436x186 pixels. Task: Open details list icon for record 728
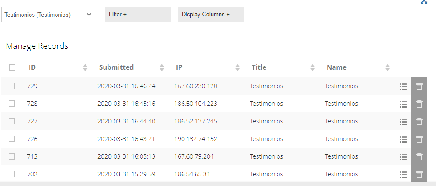[403, 104]
